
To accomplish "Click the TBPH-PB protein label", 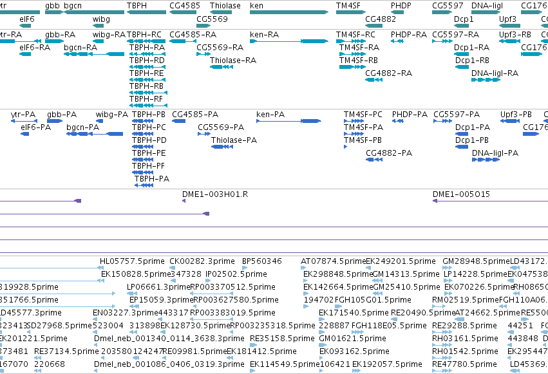I will [x=149, y=115].
